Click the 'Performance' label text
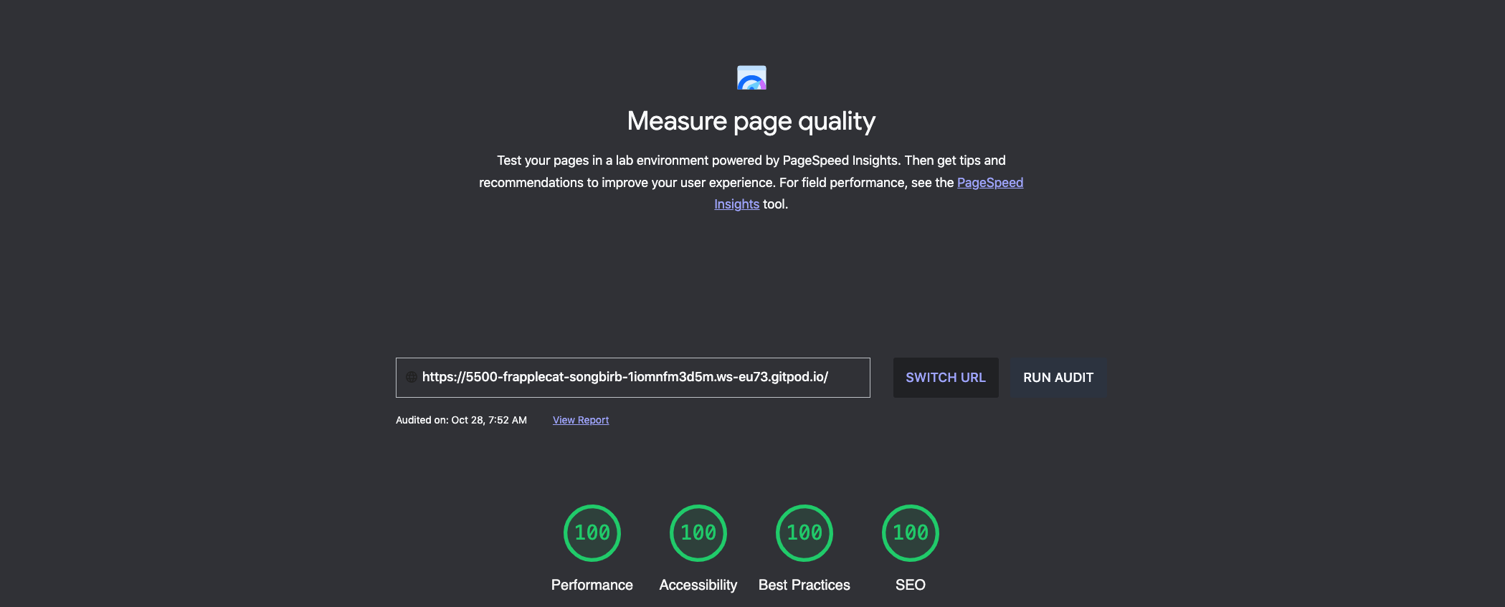Image resolution: width=1505 pixels, height=607 pixels. click(x=592, y=585)
